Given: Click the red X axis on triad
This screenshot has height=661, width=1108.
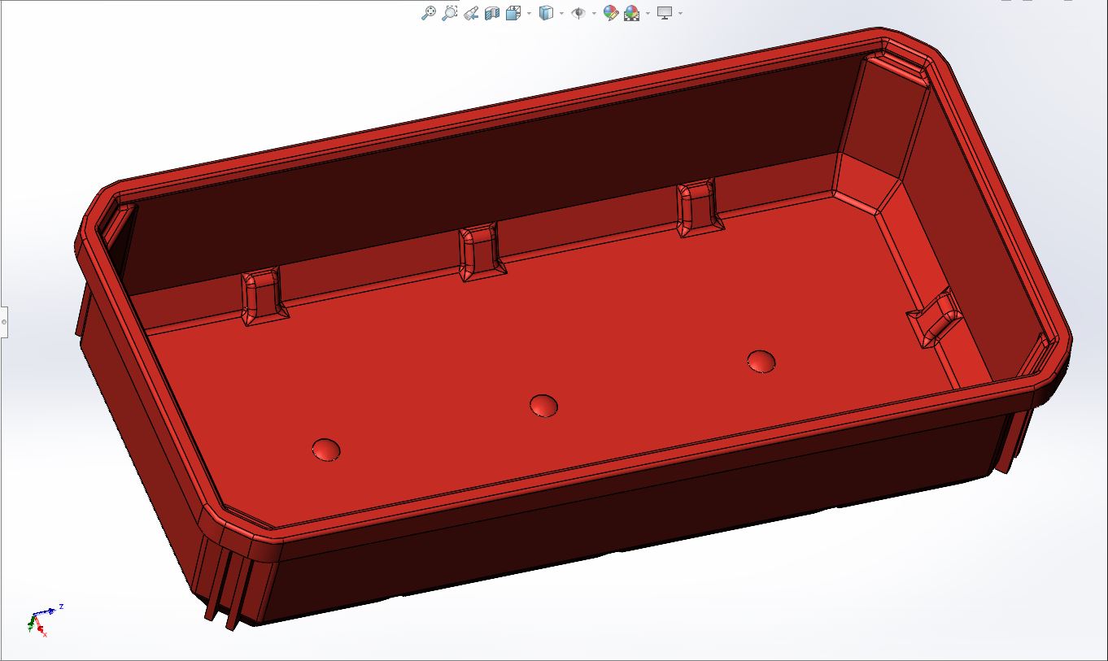Looking at the screenshot, I should tap(41, 631).
